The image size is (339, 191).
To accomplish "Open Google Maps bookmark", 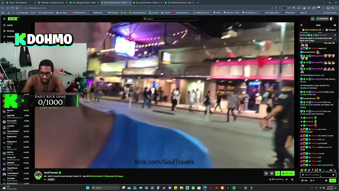I will tap(22, 13).
